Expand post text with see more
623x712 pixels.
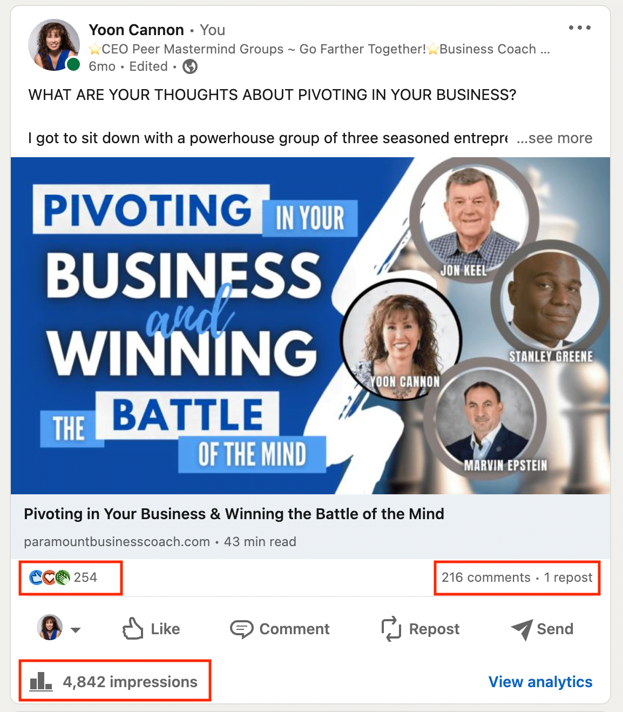554,138
